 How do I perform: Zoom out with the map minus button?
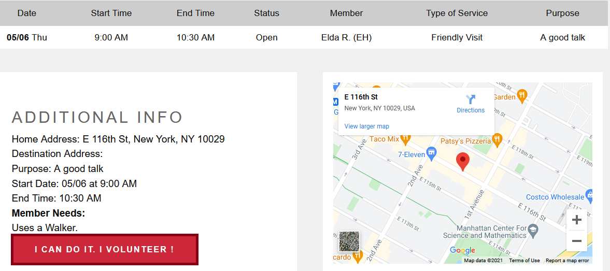[x=576, y=241]
